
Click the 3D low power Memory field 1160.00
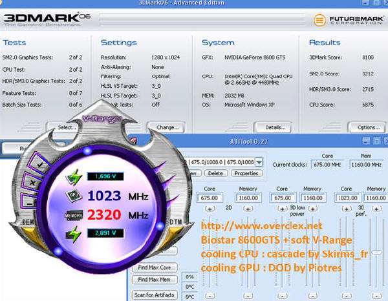click(x=313, y=198)
